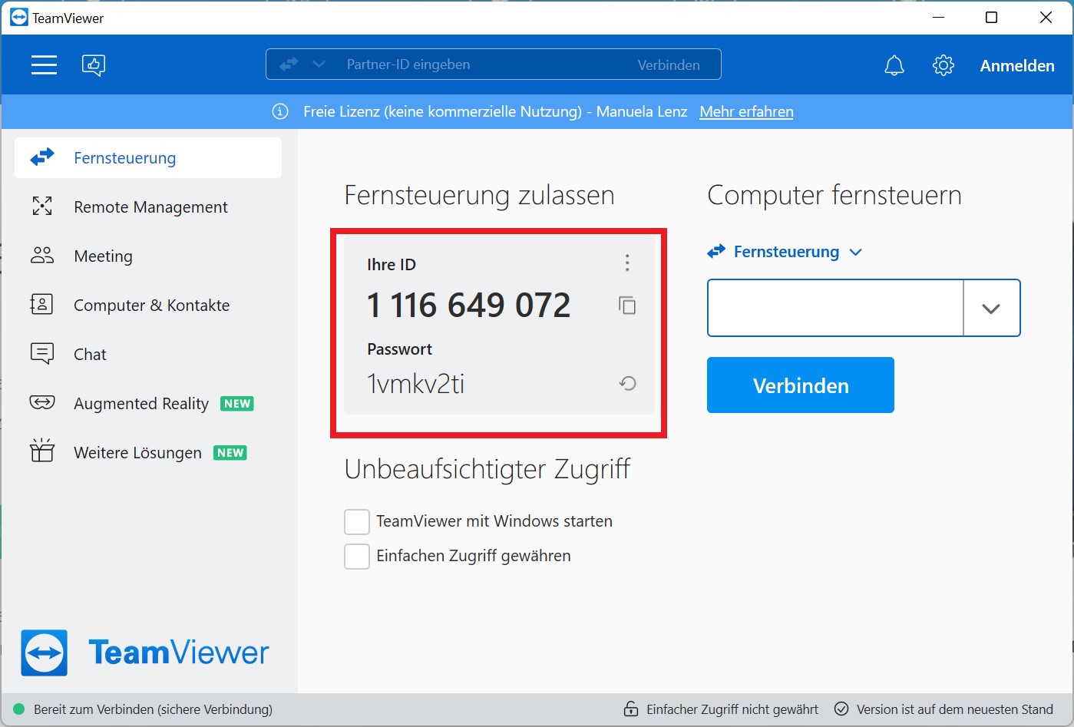
Task: Copy your ID with copy icon
Action: (627, 306)
